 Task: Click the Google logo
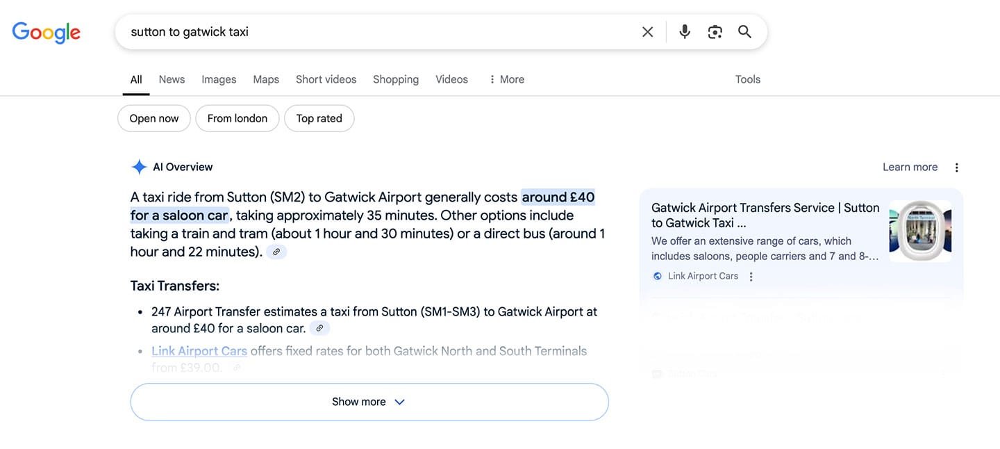(47, 32)
